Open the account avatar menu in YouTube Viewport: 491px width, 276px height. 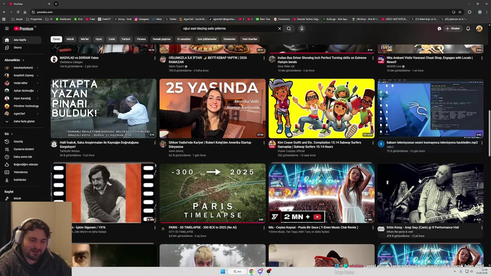point(479,28)
